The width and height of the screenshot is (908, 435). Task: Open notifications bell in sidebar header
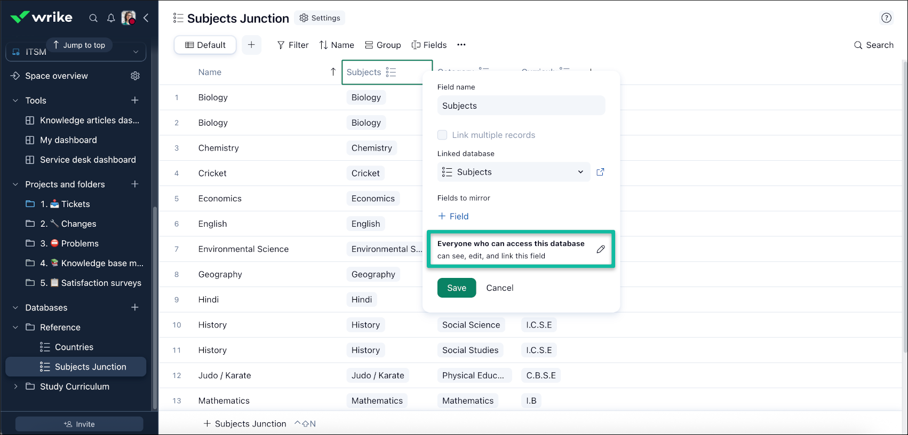click(x=111, y=18)
